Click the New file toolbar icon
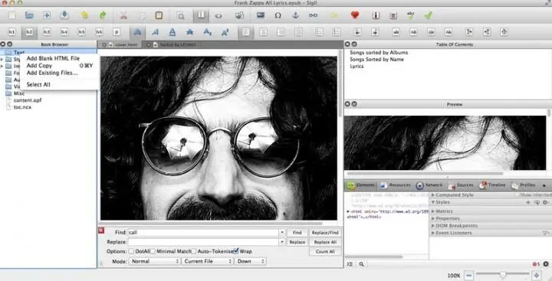552x281 pixels. click(12, 15)
